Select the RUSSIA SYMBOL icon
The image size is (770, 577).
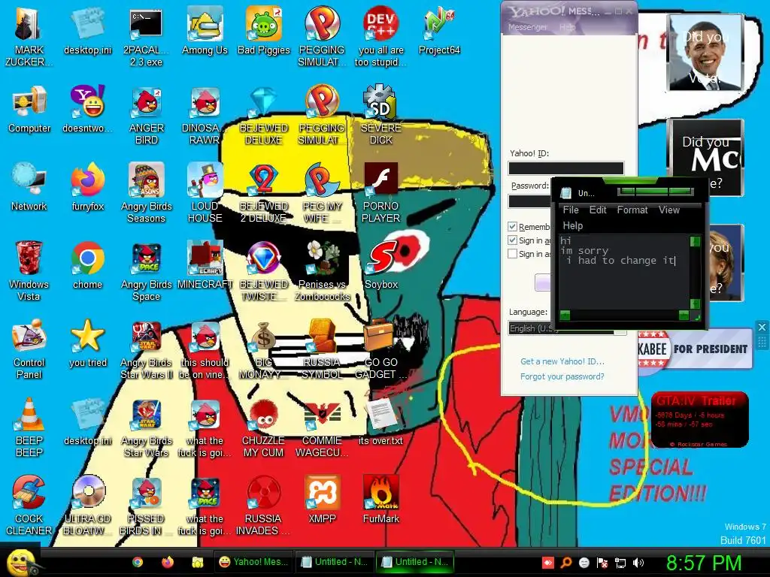click(322, 349)
